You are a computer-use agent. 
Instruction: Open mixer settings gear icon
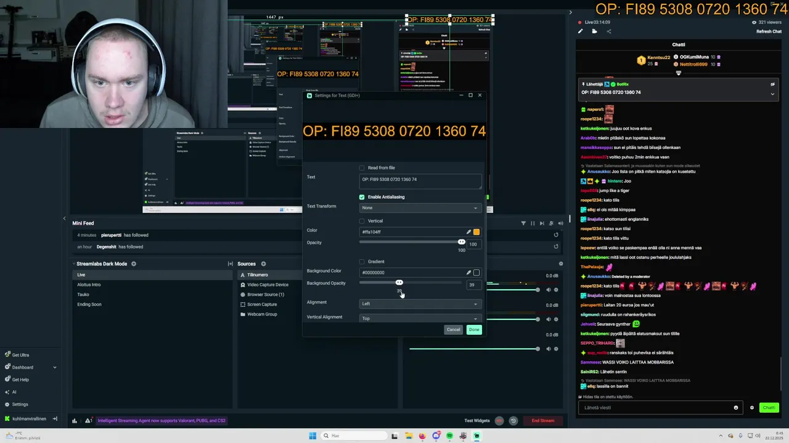pyautogui.click(x=561, y=264)
